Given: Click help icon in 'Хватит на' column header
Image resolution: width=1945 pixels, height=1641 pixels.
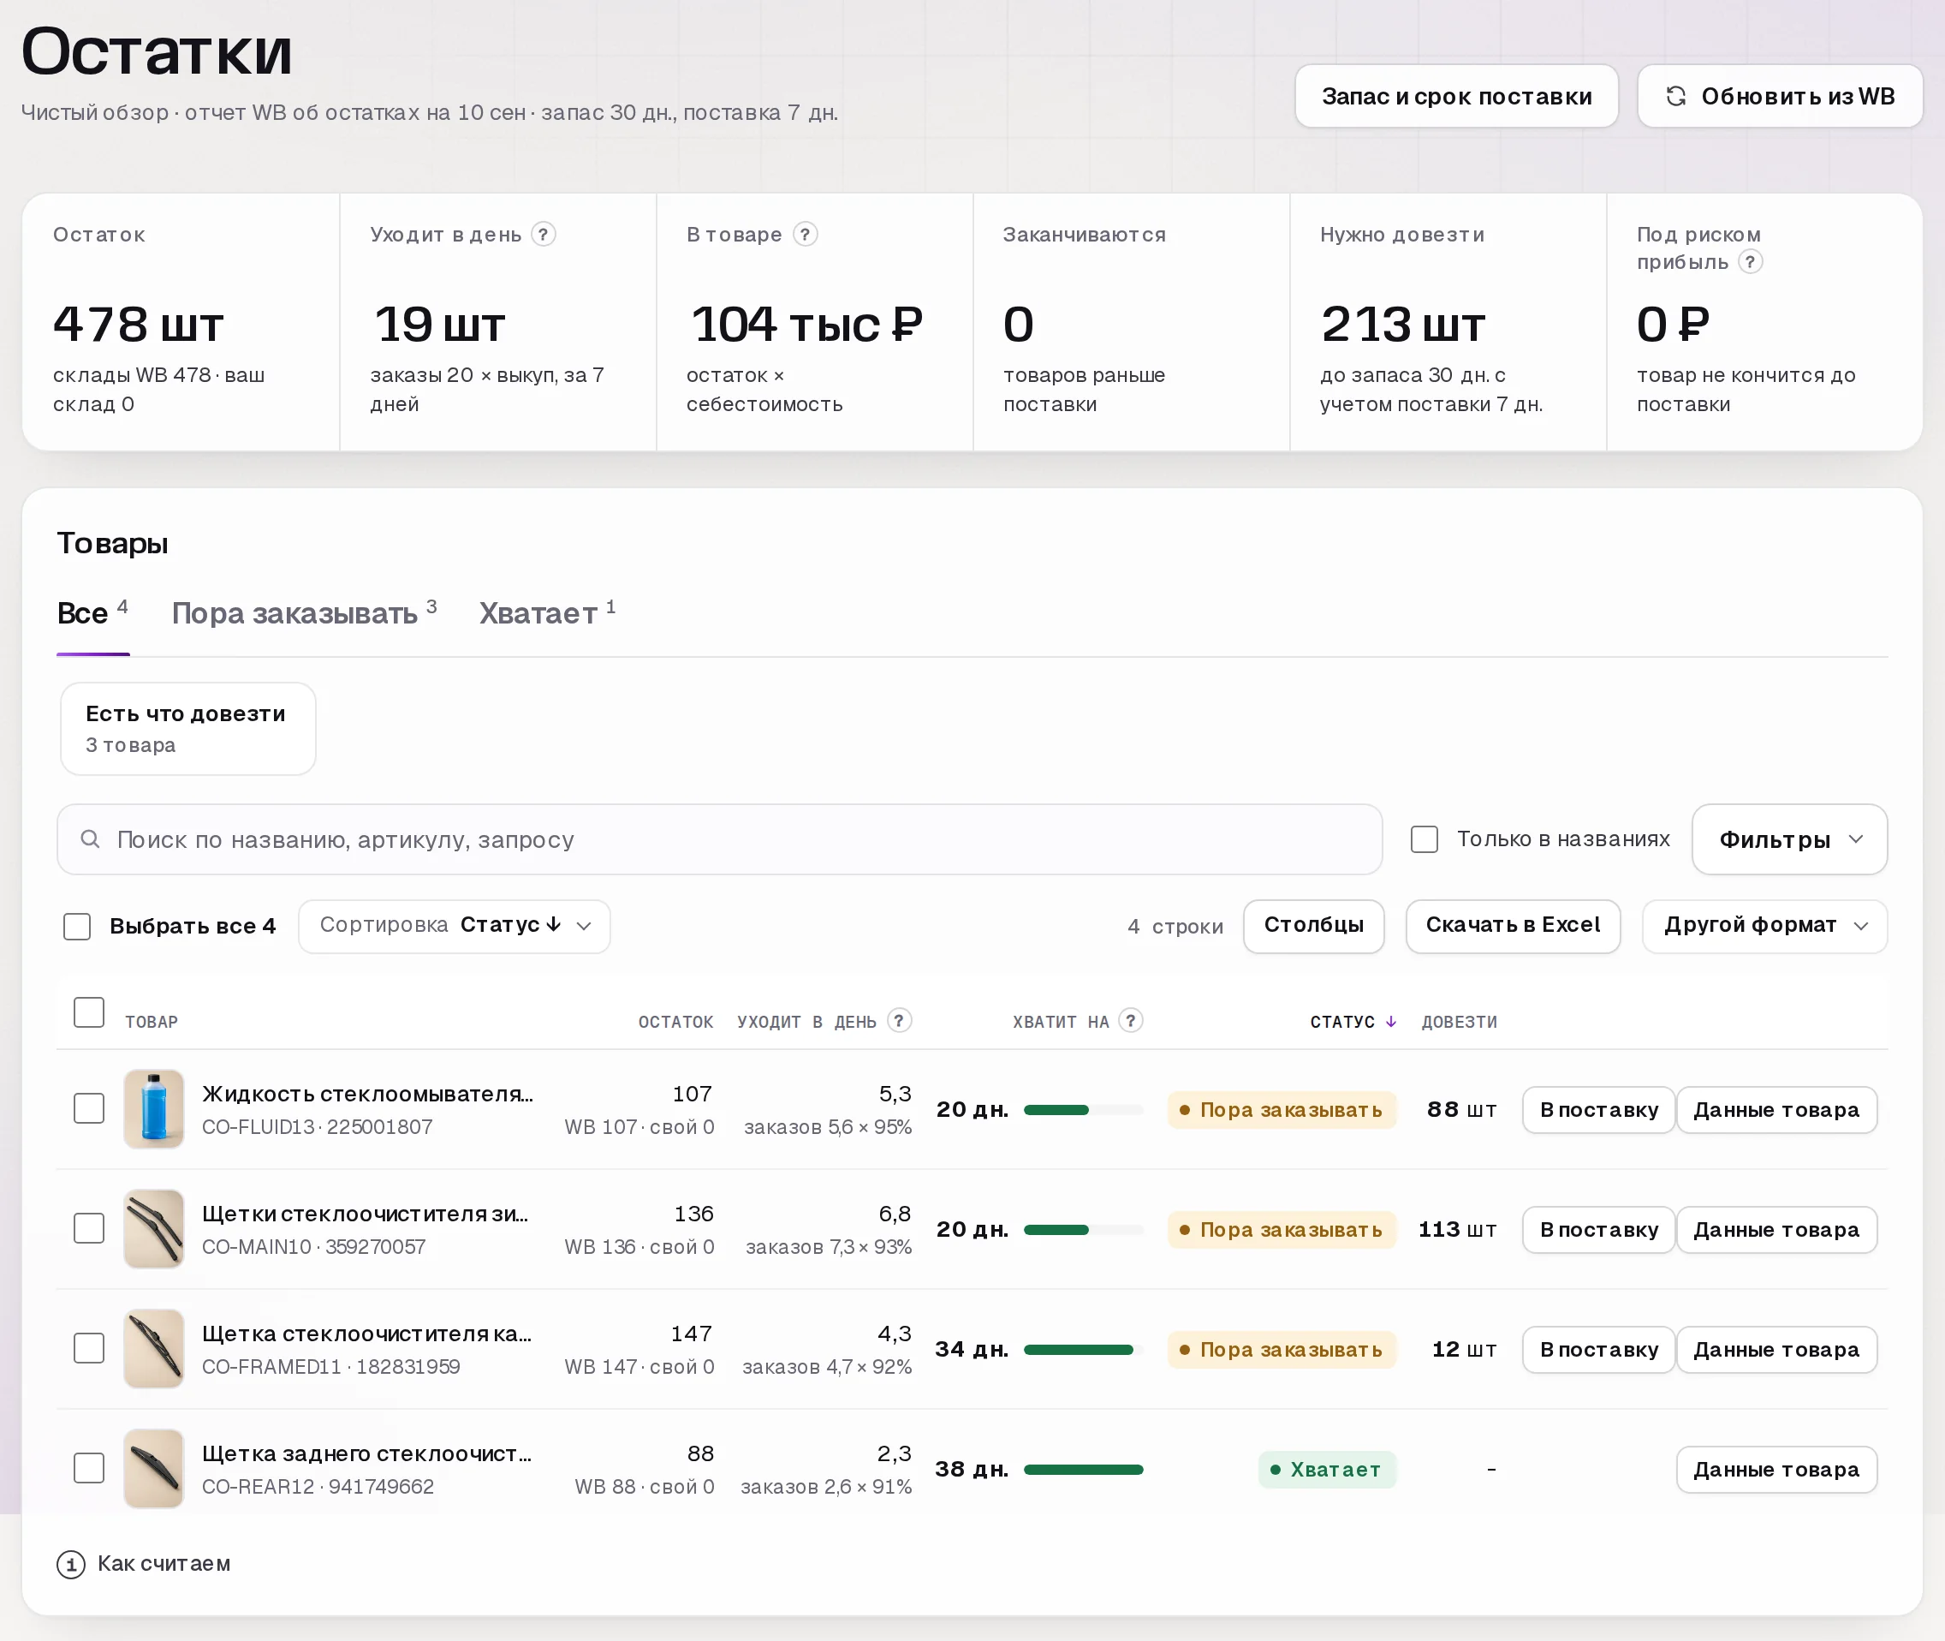Looking at the screenshot, I should click(x=1131, y=1021).
